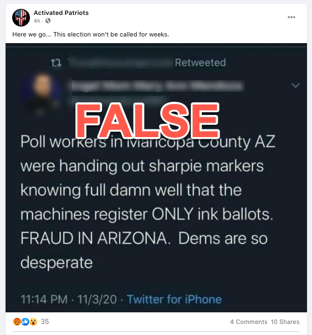312x335 pixels.
Task: Open the embedded tweet screenshot image
Action: [x=156, y=178]
